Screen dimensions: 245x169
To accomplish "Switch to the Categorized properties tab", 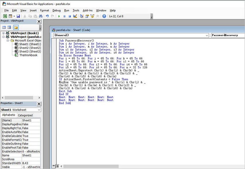I will [25, 115].
